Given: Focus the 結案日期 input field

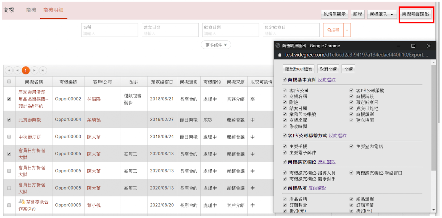Looking at the screenshot, I should pyautogui.click(x=231, y=30).
